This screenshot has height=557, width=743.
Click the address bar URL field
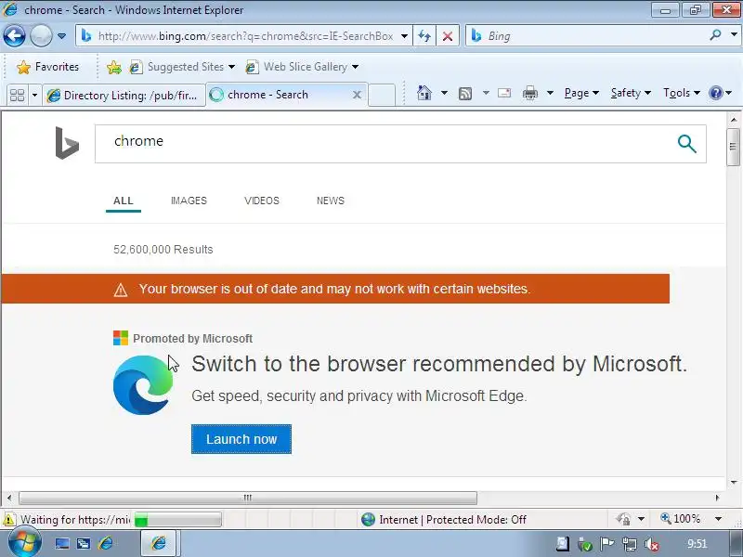tap(245, 36)
